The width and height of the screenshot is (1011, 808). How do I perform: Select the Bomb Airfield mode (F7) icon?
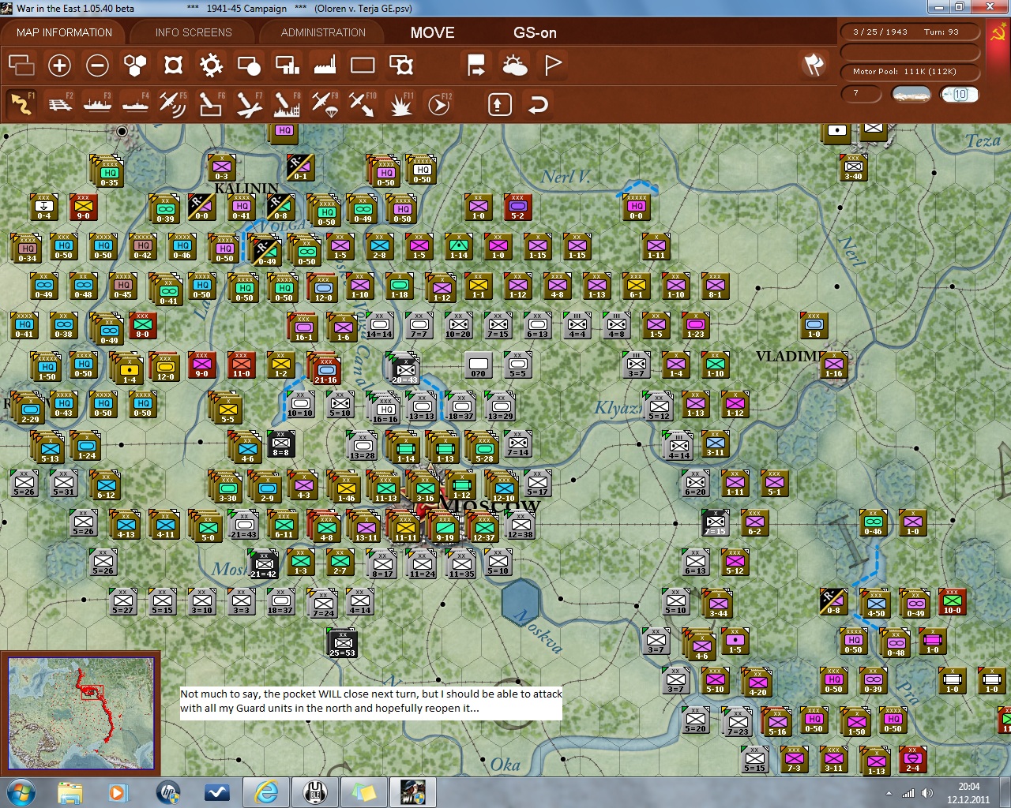(x=249, y=103)
